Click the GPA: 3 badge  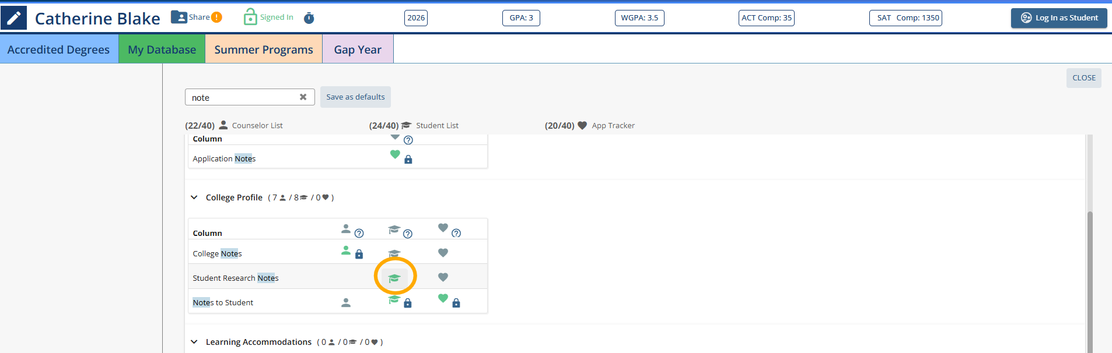tap(521, 18)
